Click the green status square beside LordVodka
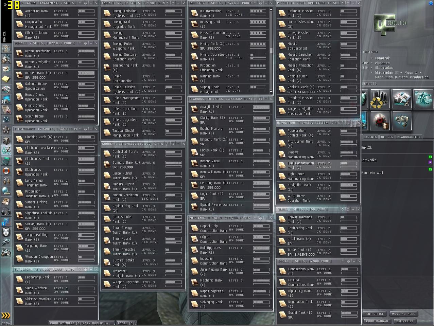The height and width of the screenshot is (326, 434). (x=430, y=157)
